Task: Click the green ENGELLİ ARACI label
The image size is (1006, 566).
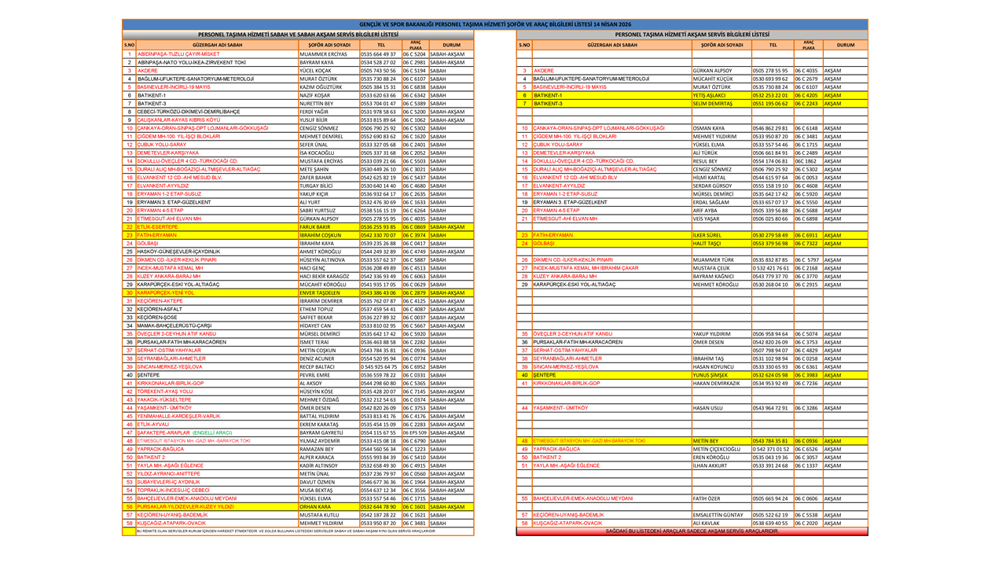Action: coord(212,432)
